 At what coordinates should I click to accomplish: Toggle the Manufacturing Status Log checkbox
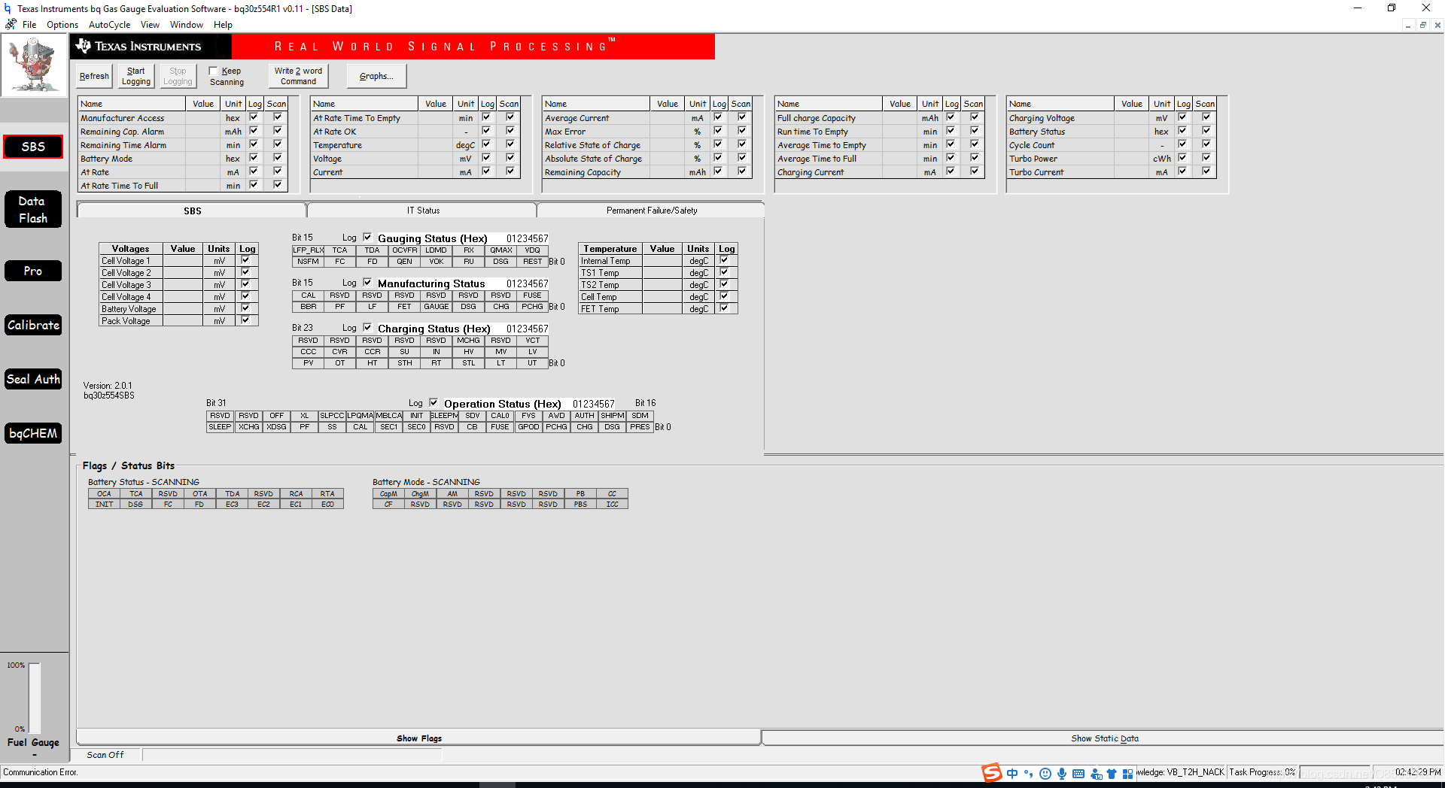tap(367, 282)
